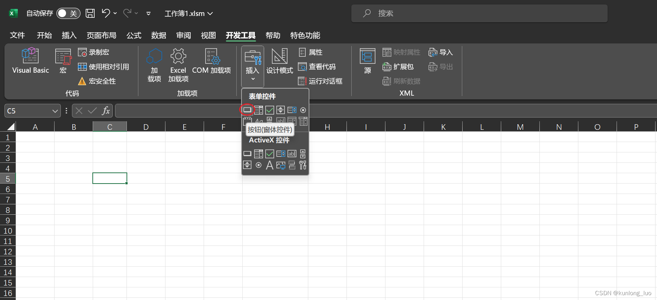Image resolution: width=657 pixels, height=300 pixels.
Task: Select ActiveX List Box control
Action: point(281,154)
